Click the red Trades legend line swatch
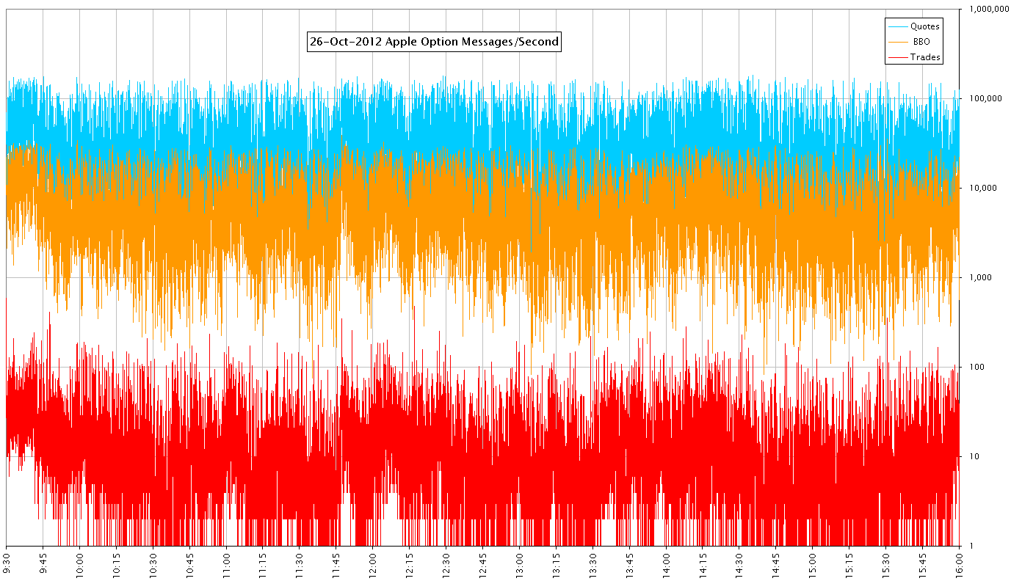1011x581 pixels. pyautogui.click(x=898, y=57)
